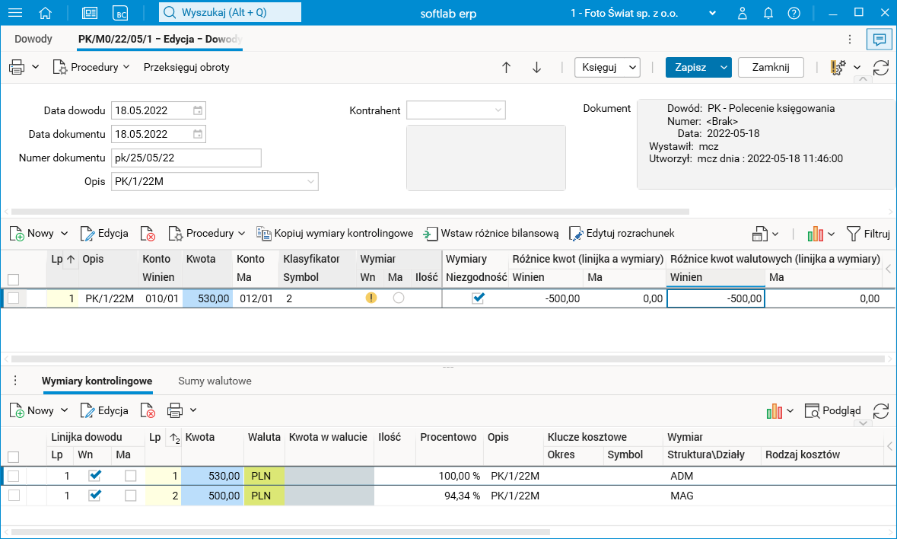Image resolution: width=897 pixels, height=539 pixels.
Task: Switch to the Sumy walutowe tab
Action: click(215, 381)
